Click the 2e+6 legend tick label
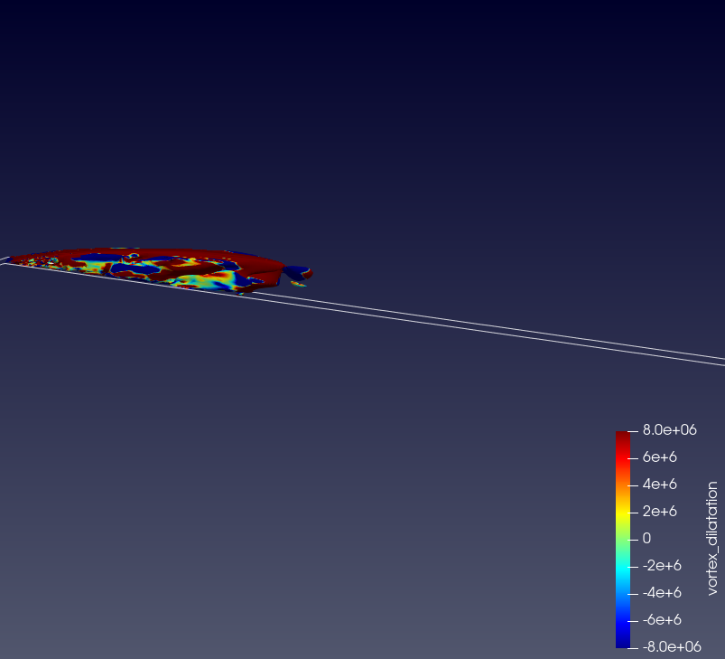 (x=660, y=512)
